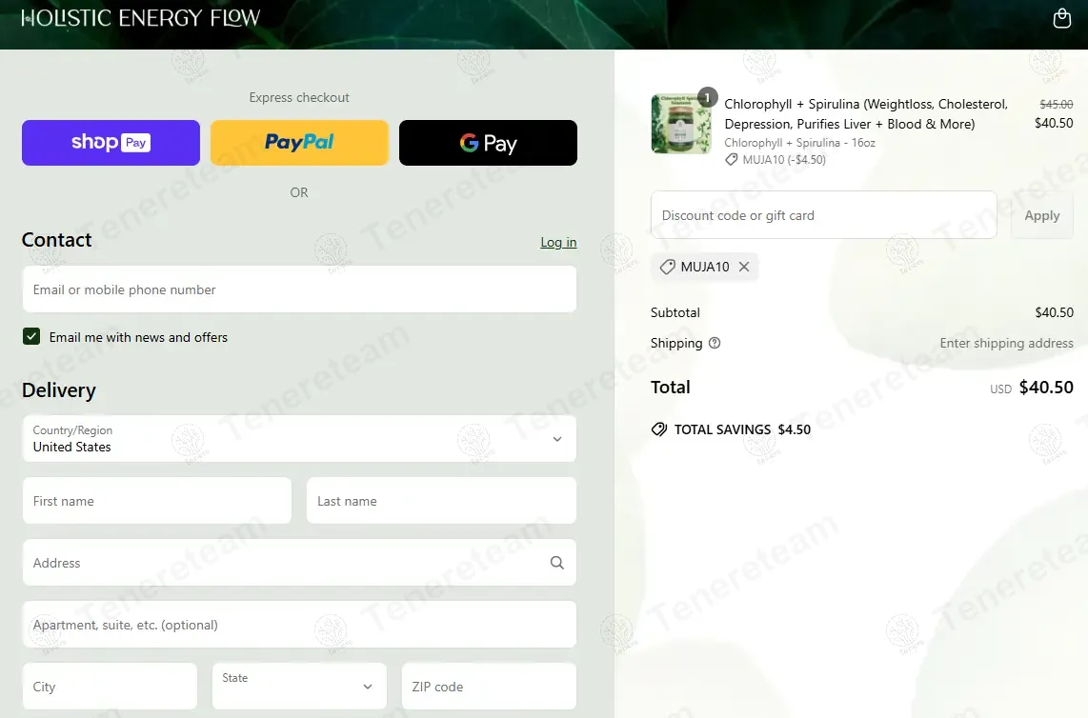Image resolution: width=1088 pixels, height=718 pixels.
Task: Focus the discount code or gift card field
Action: coord(824,215)
